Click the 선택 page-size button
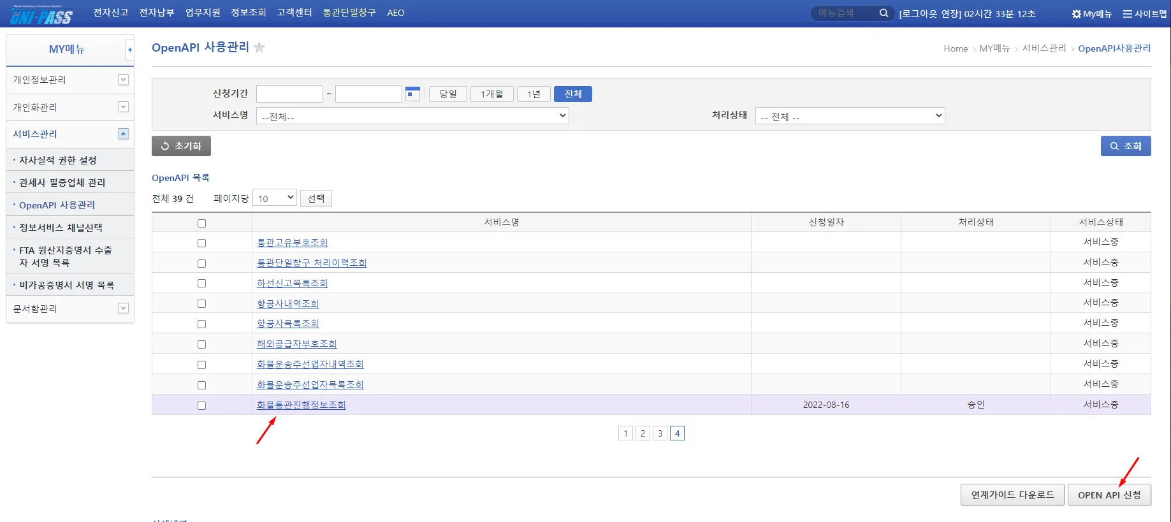 316,198
